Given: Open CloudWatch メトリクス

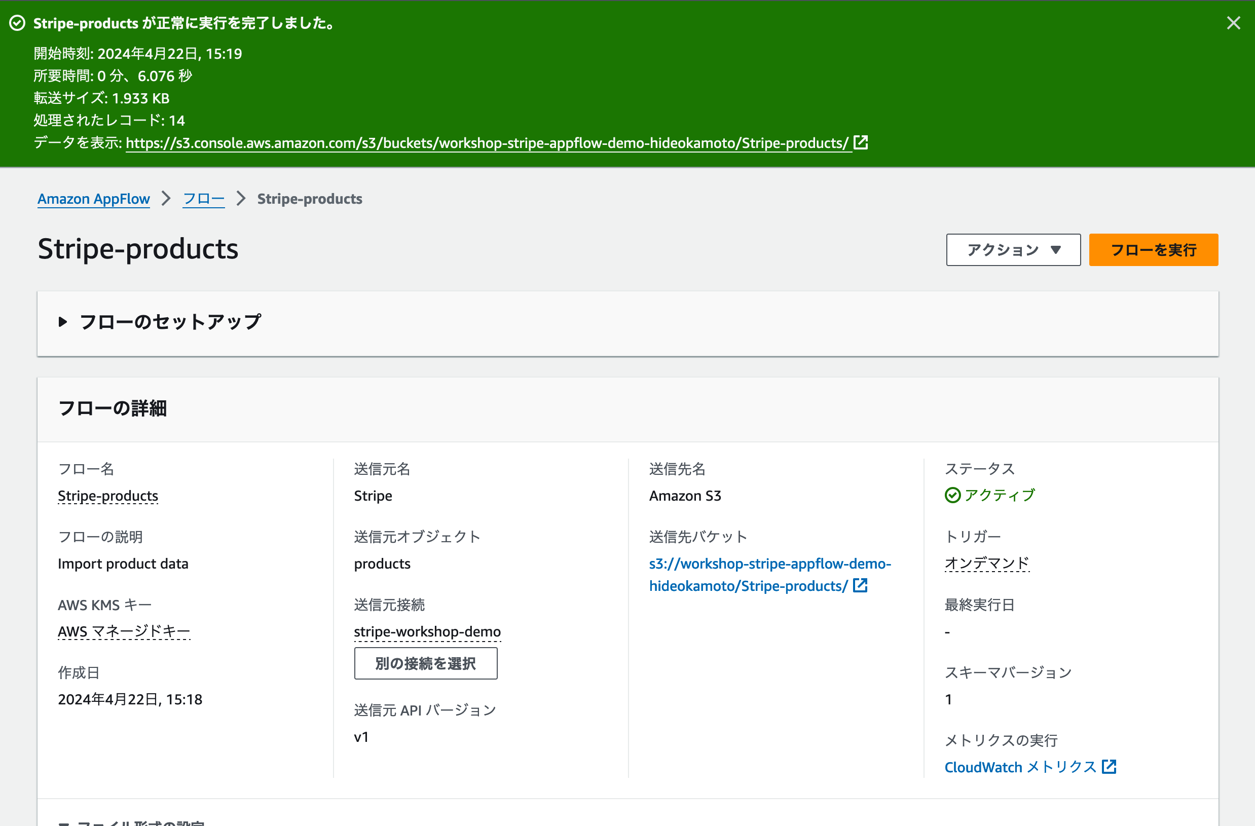Looking at the screenshot, I should click(x=1018, y=767).
